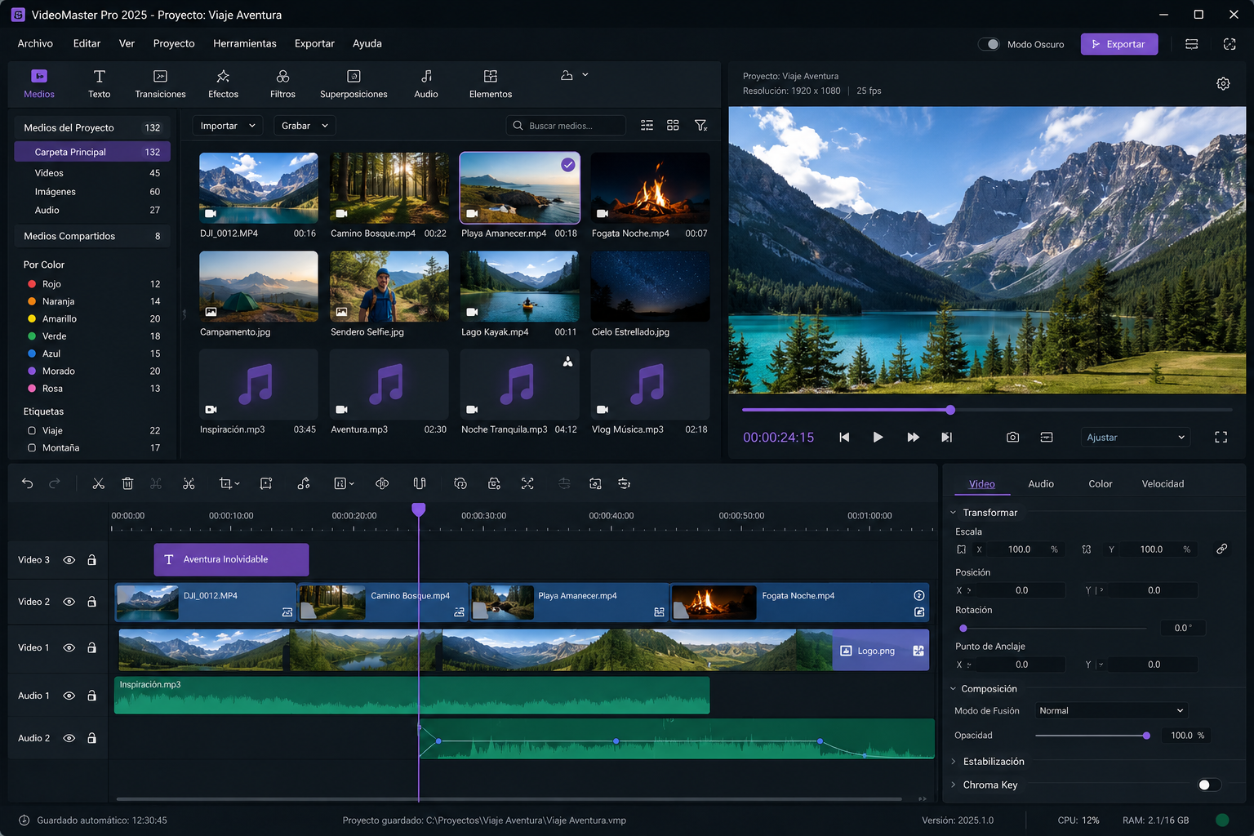
Task: Collapse the Transformar section
Action: click(984, 513)
